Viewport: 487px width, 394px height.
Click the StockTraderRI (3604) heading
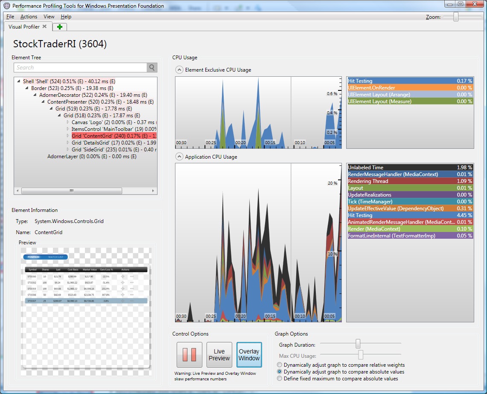60,44
